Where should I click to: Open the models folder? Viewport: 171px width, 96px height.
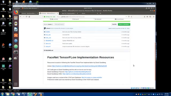coord(48,32)
